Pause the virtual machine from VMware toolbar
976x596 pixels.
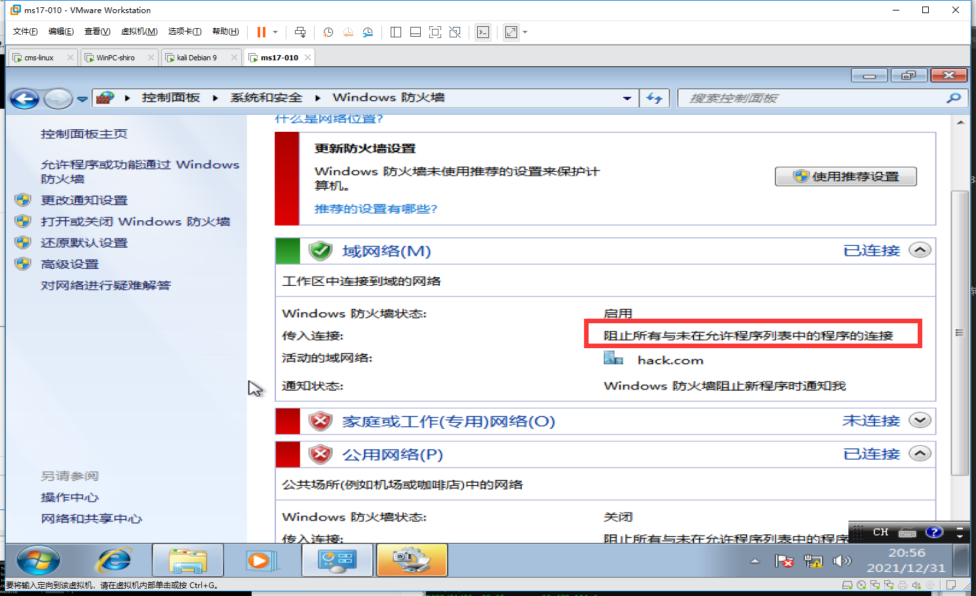coord(262,32)
